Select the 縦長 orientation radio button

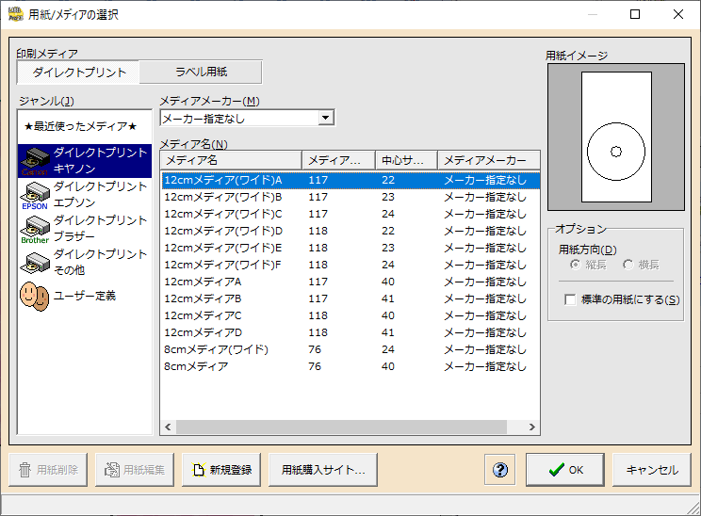(x=575, y=265)
